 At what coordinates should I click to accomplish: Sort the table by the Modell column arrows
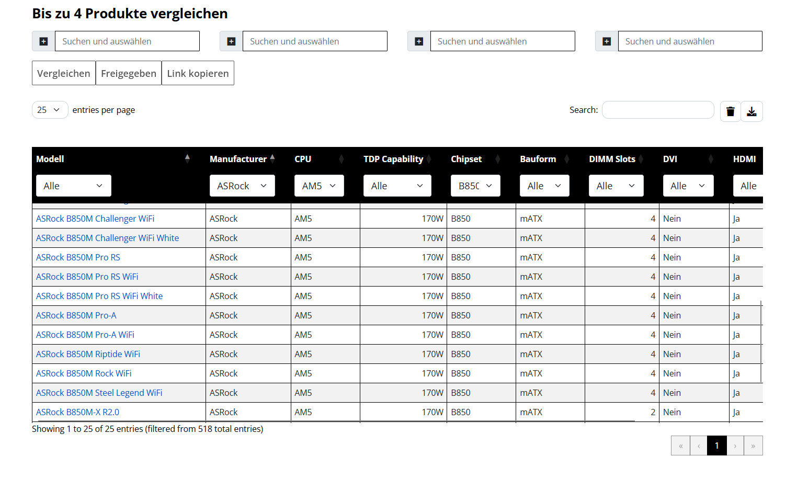point(187,158)
